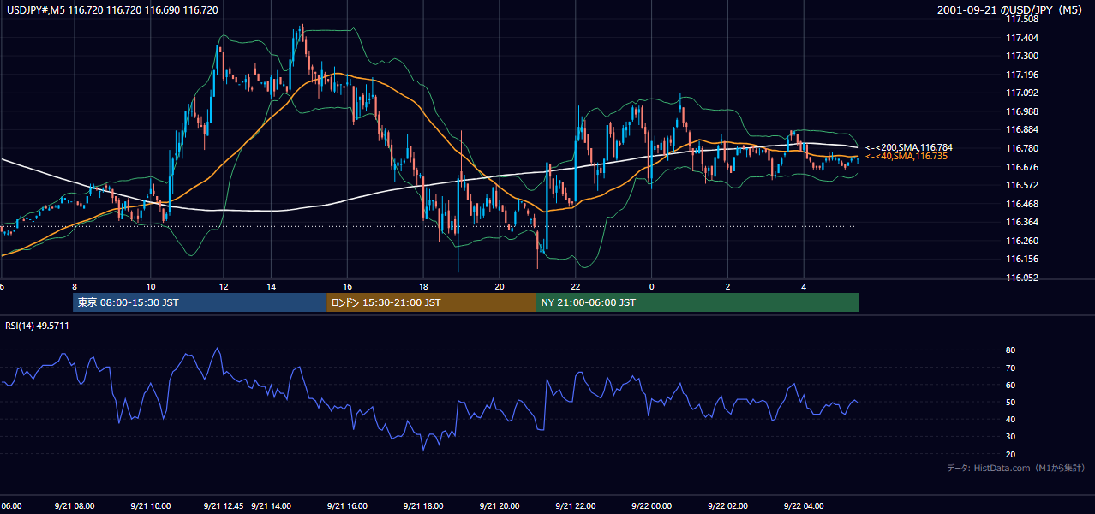Click price axis value 117.092
This screenshot has height=514, width=1095.
(x=1023, y=93)
